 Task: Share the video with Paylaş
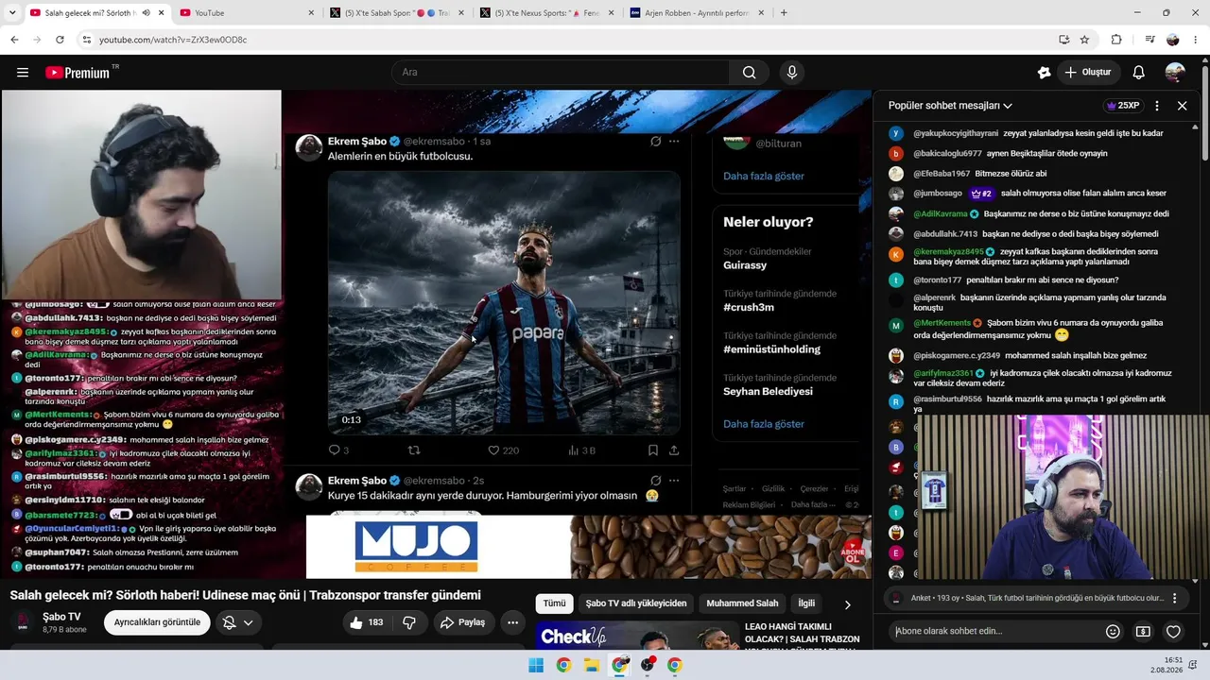coord(463,622)
